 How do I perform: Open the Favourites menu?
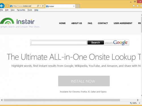(x=21, y=10)
